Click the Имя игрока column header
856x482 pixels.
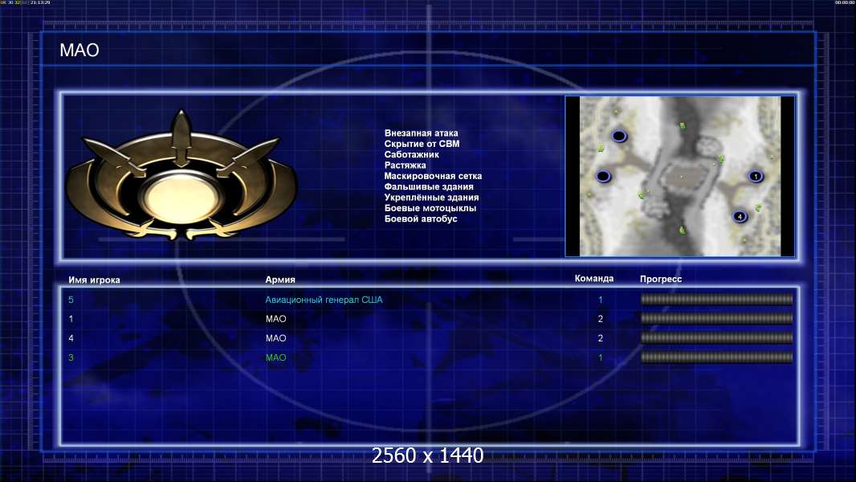(x=94, y=280)
